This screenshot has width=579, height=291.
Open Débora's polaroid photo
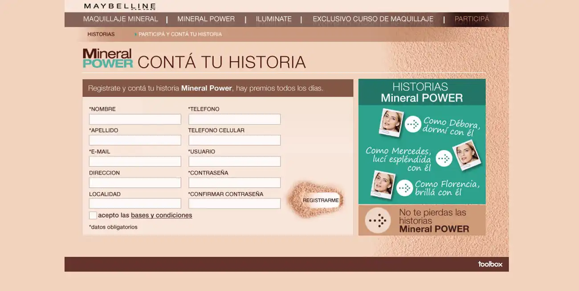pos(391,122)
